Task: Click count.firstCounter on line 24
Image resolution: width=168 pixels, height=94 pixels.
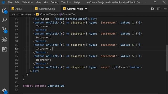Action: click(71, 19)
